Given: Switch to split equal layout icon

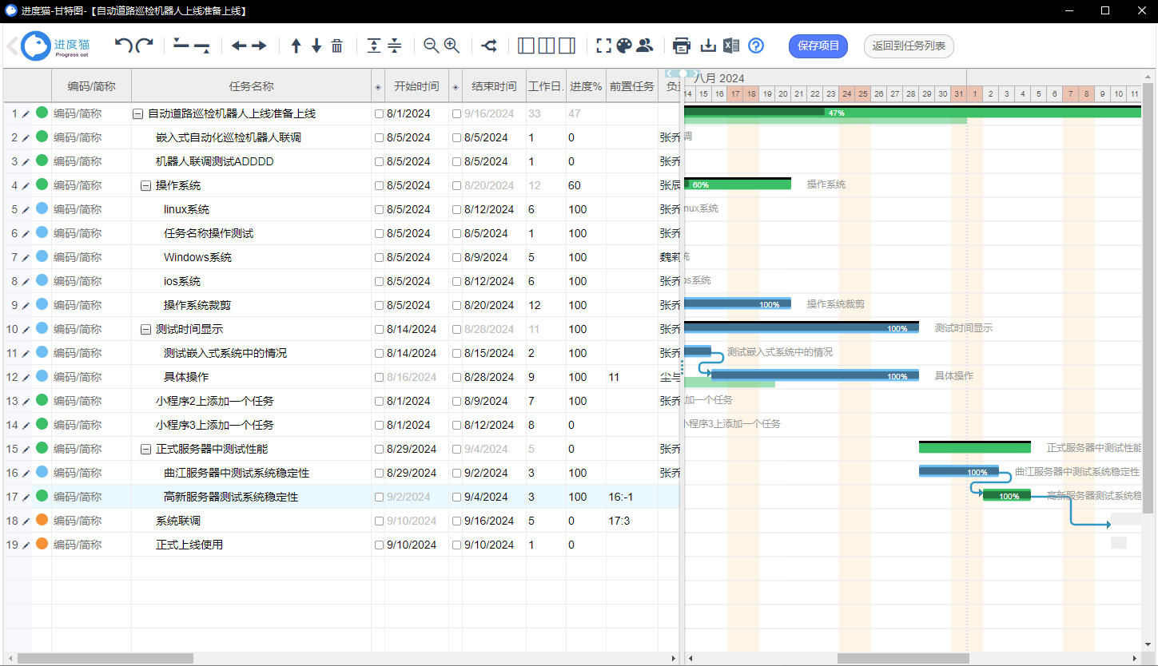Looking at the screenshot, I should [547, 46].
